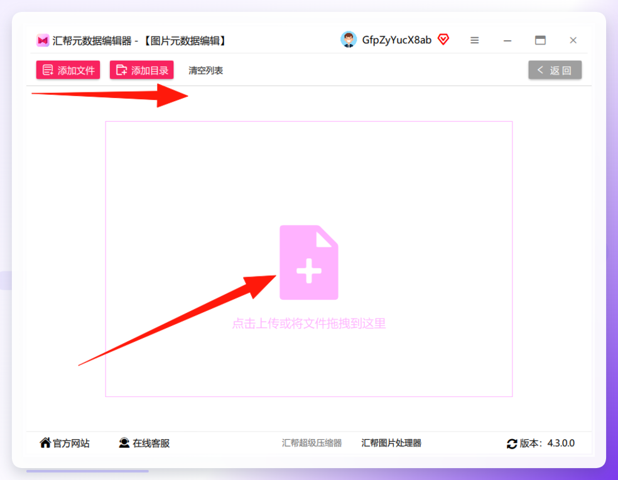Viewport: 618px width, 480px height.
Task: Open the user avatar picture
Action: pyautogui.click(x=349, y=40)
